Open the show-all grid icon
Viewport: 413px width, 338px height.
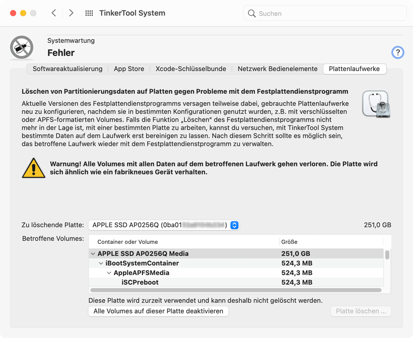(x=89, y=13)
